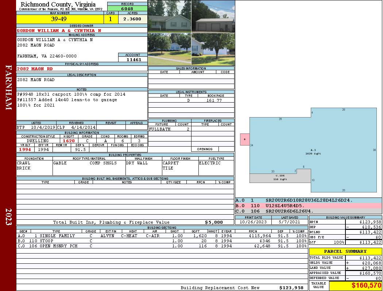Click the front house photo thumbnail

pyautogui.click(x=170, y=16)
